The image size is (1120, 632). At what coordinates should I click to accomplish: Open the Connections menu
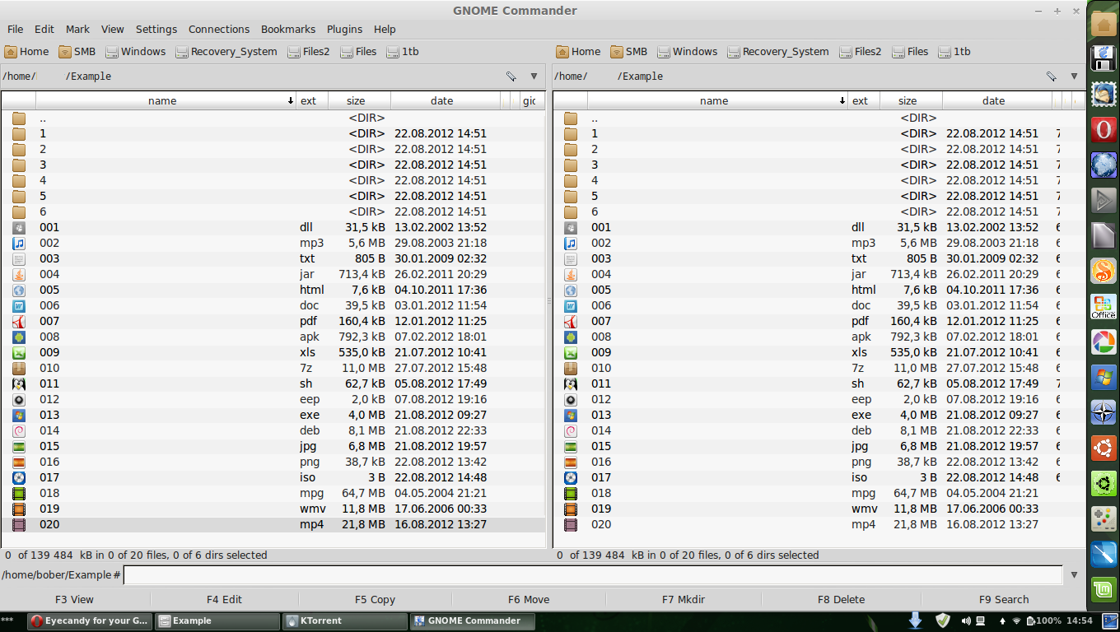click(x=219, y=29)
